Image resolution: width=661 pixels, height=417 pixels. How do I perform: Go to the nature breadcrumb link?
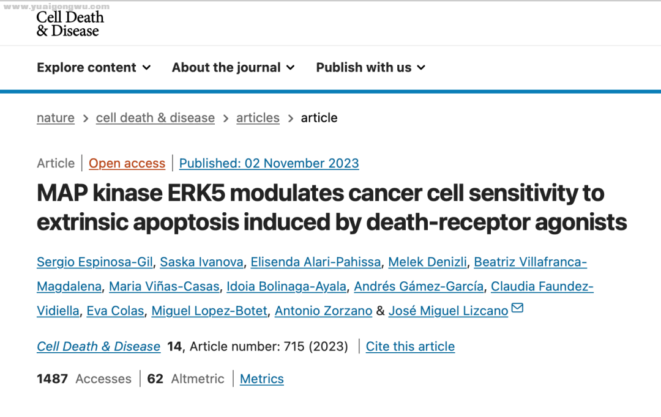(x=56, y=118)
